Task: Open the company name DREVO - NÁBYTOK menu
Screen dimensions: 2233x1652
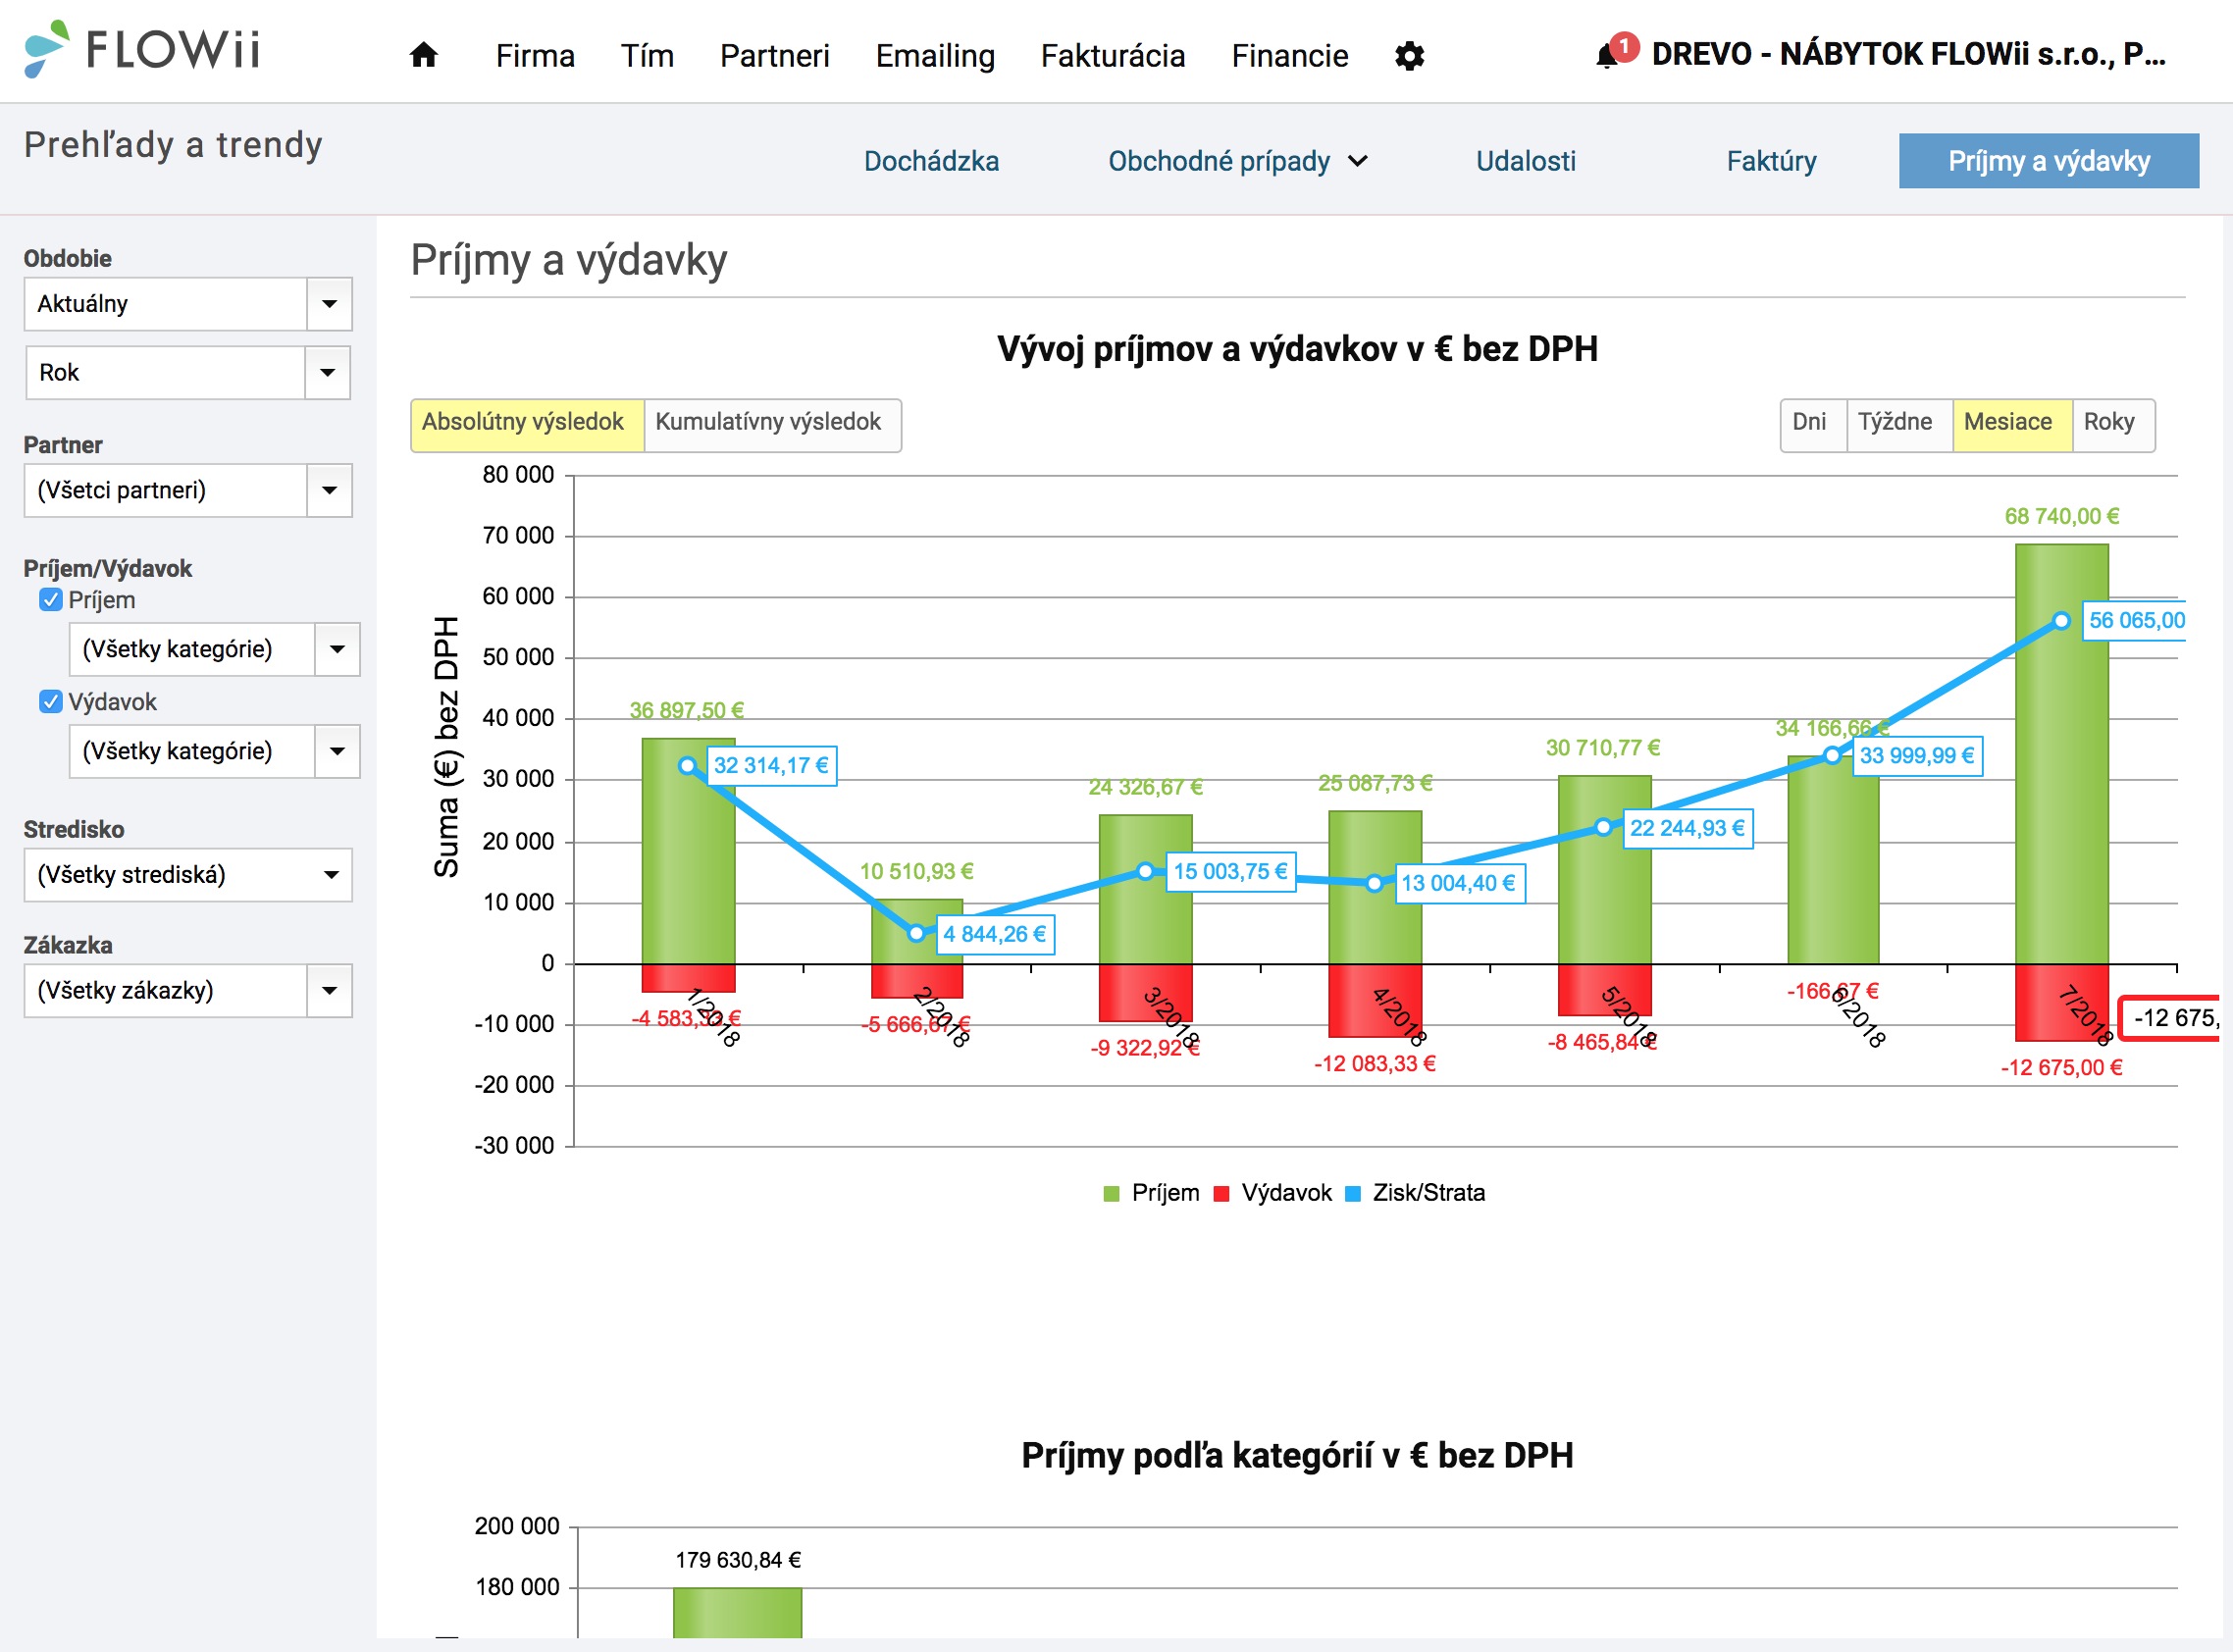Action: pyautogui.click(x=1908, y=54)
